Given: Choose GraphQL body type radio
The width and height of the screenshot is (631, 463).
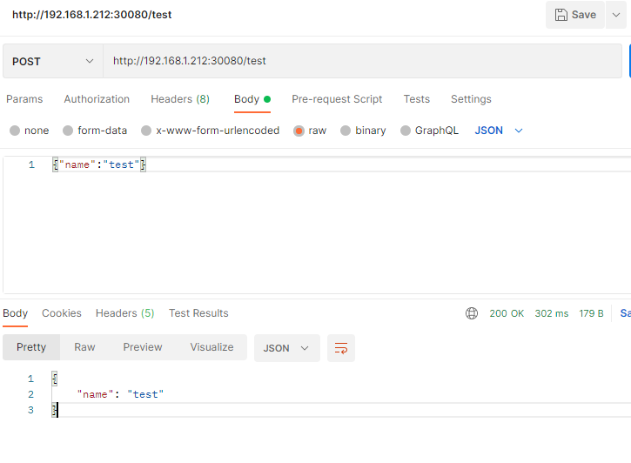Looking at the screenshot, I should (x=406, y=131).
